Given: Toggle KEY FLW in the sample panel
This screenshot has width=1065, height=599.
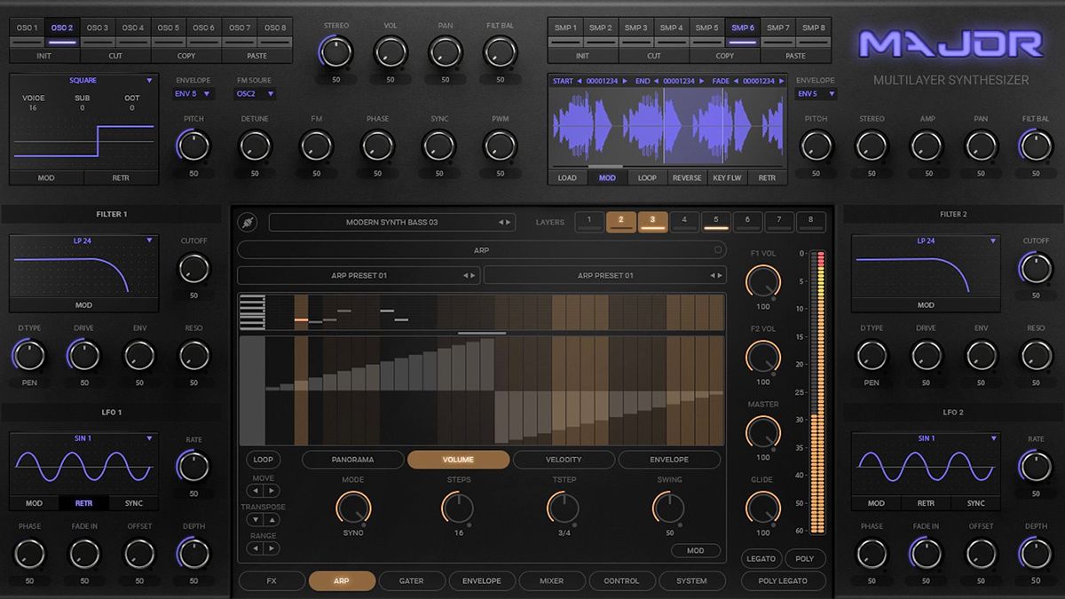Looking at the screenshot, I should [x=728, y=177].
